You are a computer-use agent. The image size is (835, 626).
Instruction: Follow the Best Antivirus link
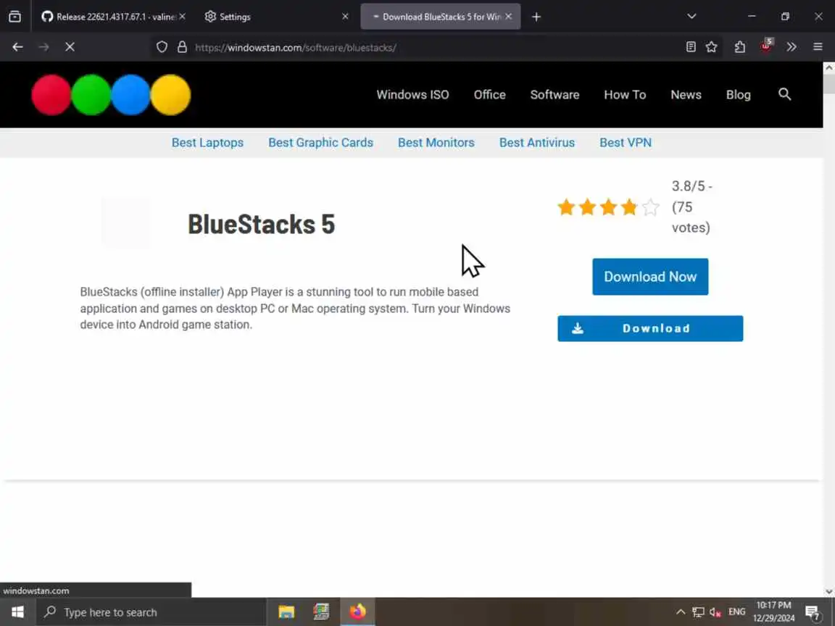(537, 143)
